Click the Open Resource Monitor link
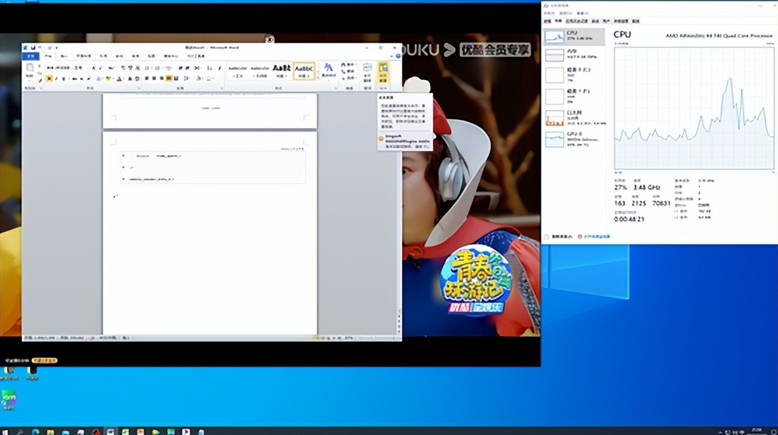778x435 pixels. point(595,236)
